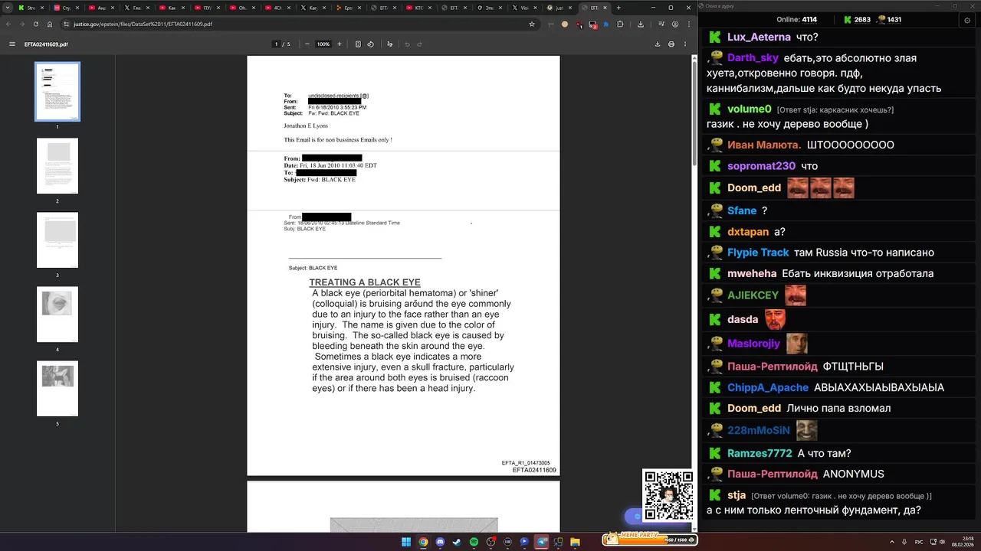Open File Explorer from the taskbar

pyautogui.click(x=575, y=542)
